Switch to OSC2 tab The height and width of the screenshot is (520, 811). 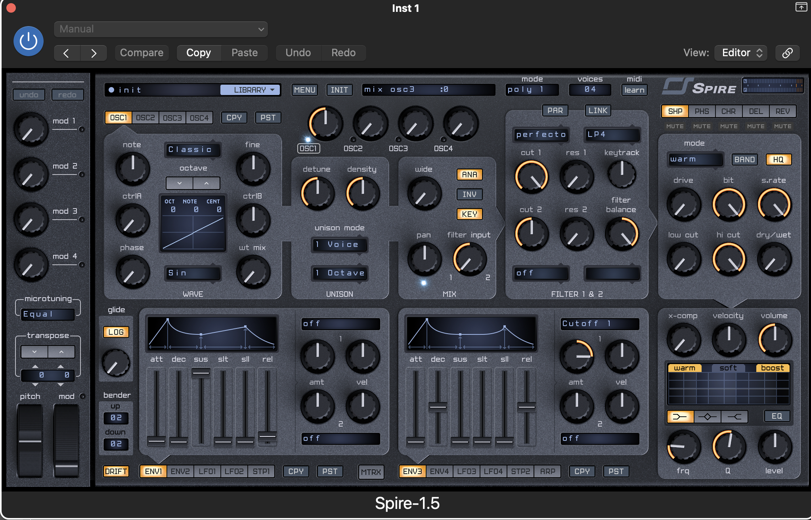(145, 118)
